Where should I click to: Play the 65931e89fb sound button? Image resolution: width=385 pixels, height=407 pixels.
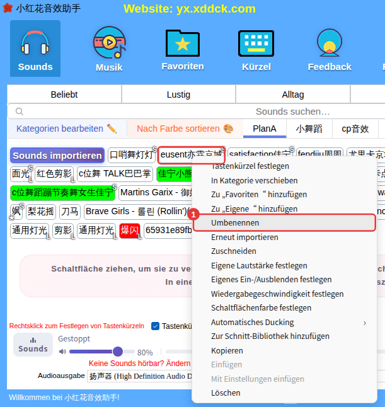pos(168,231)
